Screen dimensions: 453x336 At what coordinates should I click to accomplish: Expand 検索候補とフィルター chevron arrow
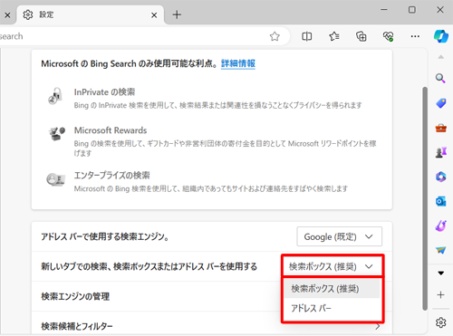pyautogui.click(x=378, y=327)
